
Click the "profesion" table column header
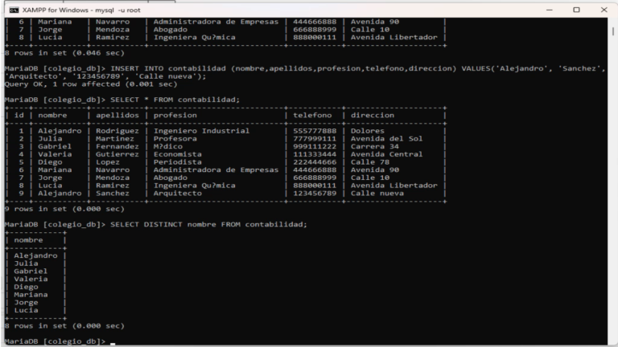(x=175, y=116)
